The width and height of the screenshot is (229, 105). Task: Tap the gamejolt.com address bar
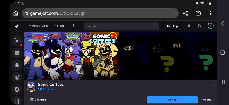(100, 13)
